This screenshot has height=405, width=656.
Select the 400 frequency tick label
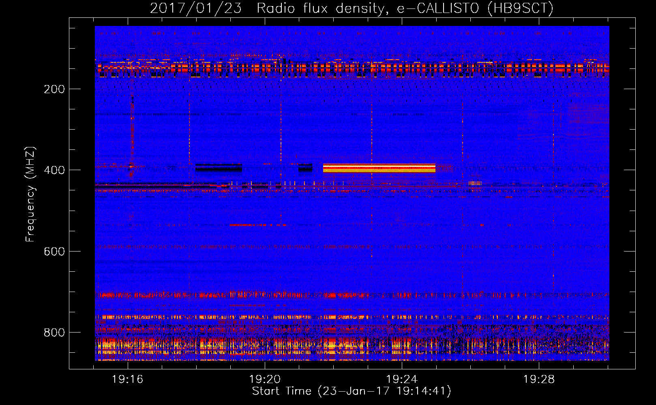coord(54,170)
